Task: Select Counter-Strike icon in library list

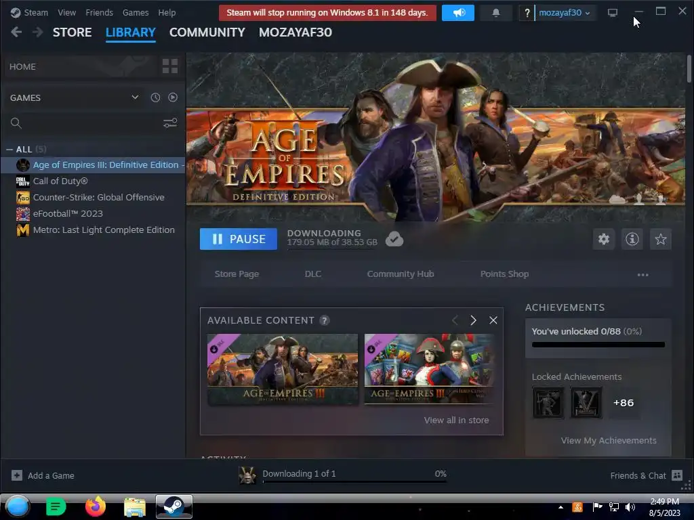Action: tap(23, 198)
